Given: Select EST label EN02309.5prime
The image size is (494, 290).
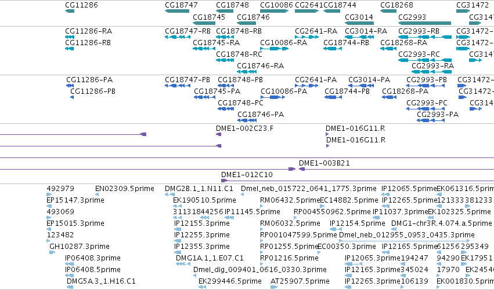Looking at the screenshot, I should pyautogui.click(x=125, y=189).
